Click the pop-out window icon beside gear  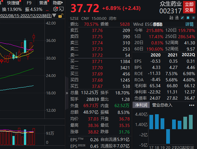(x=61, y=9)
